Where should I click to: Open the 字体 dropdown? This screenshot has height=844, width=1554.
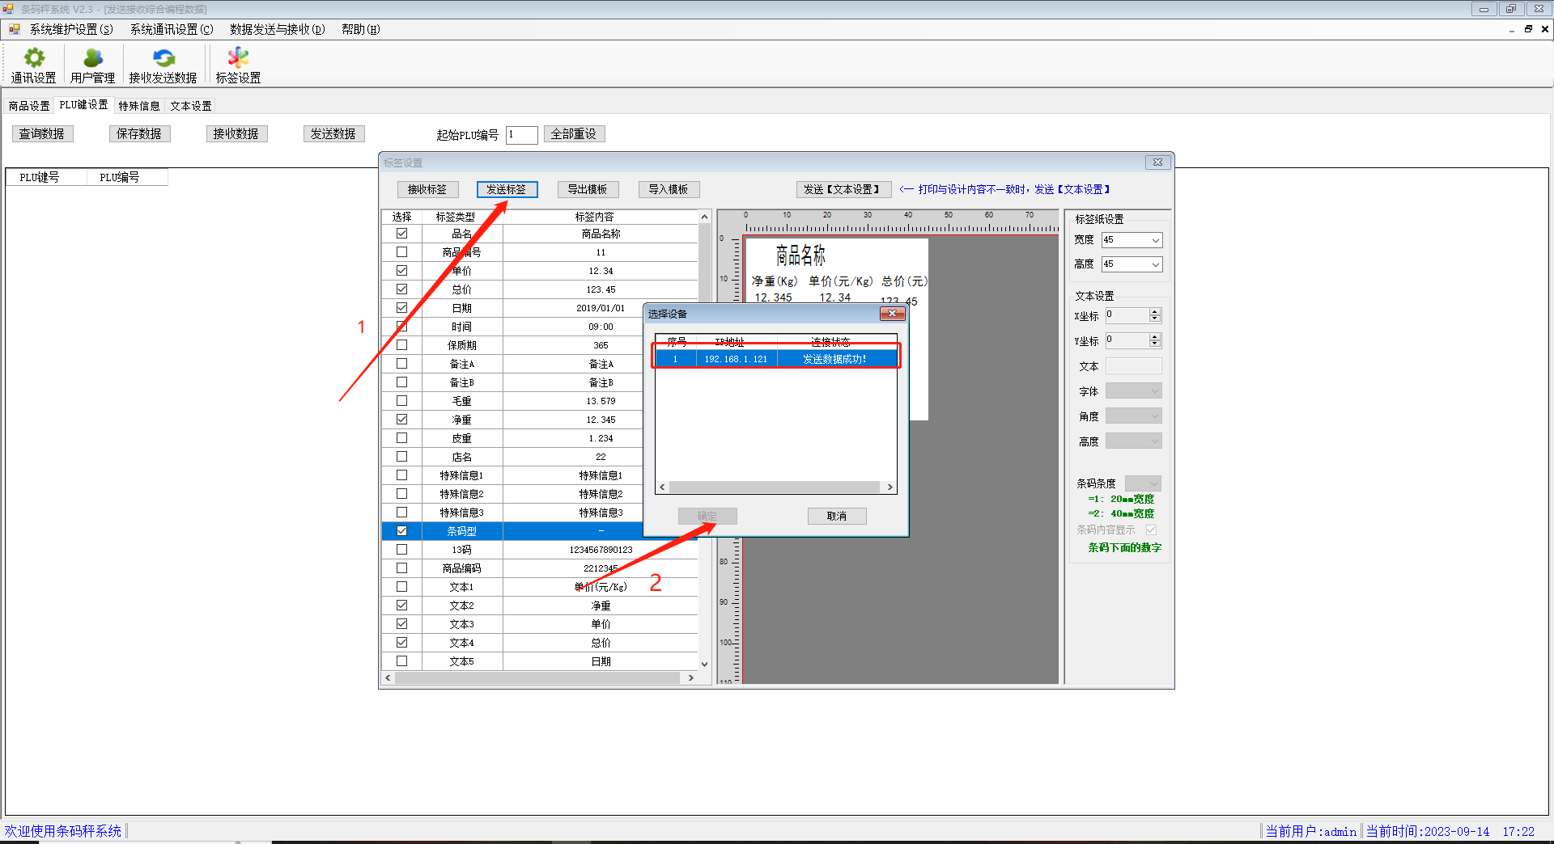[1133, 391]
